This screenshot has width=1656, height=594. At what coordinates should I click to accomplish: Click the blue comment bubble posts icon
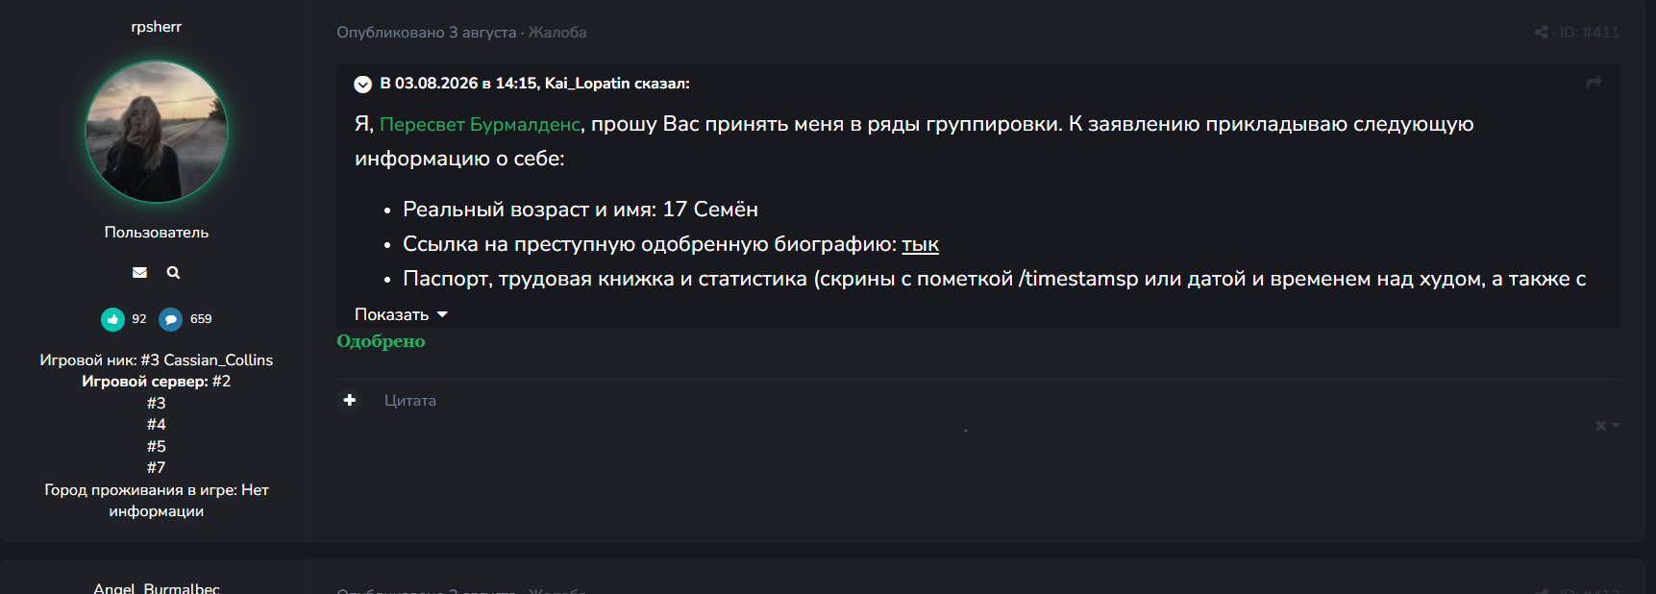point(171,319)
